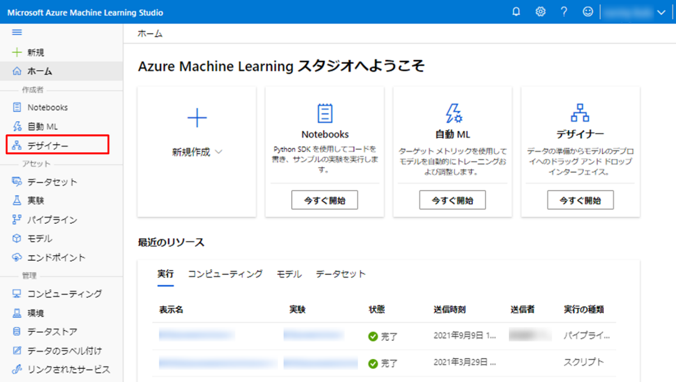Click the データのラベル付け sidebar icon
This screenshot has width=676, height=382.
(17, 351)
